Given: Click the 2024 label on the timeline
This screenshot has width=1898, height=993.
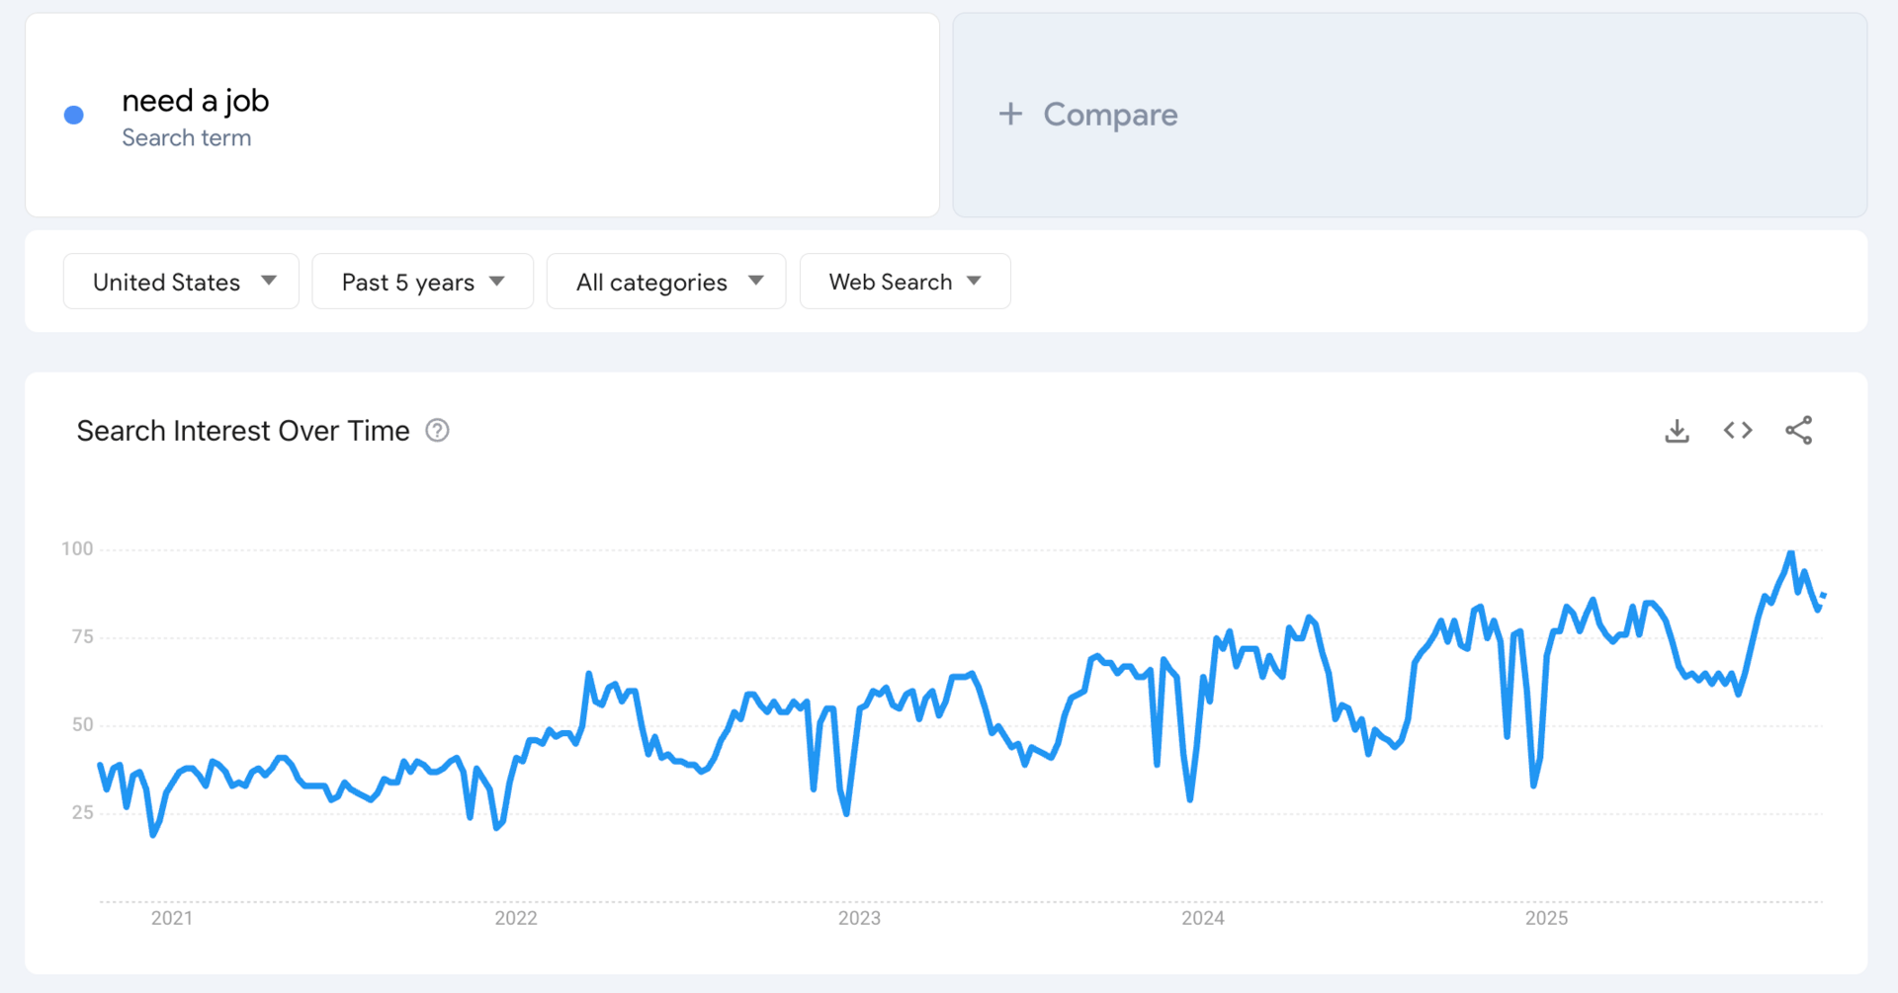Looking at the screenshot, I should [1203, 918].
